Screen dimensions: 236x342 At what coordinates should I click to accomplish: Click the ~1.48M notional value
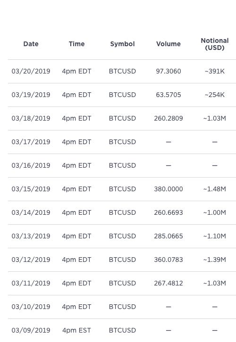pyautogui.click(x=215, y=189)
